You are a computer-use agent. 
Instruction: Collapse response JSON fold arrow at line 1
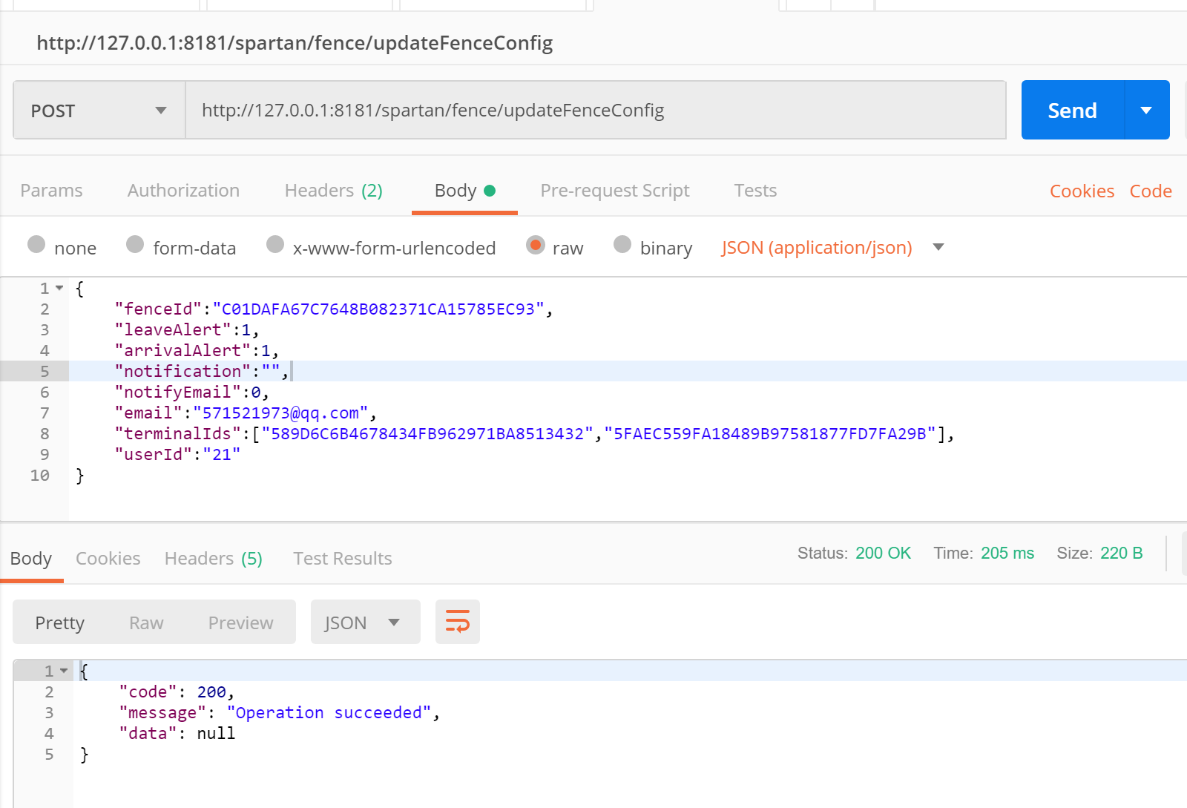[64, 671]
